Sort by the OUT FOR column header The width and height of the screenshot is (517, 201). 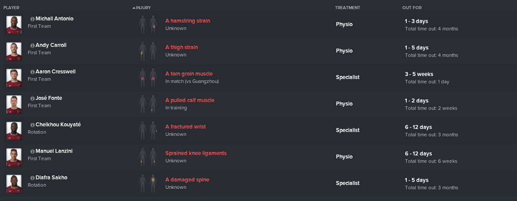pos(412,7)
